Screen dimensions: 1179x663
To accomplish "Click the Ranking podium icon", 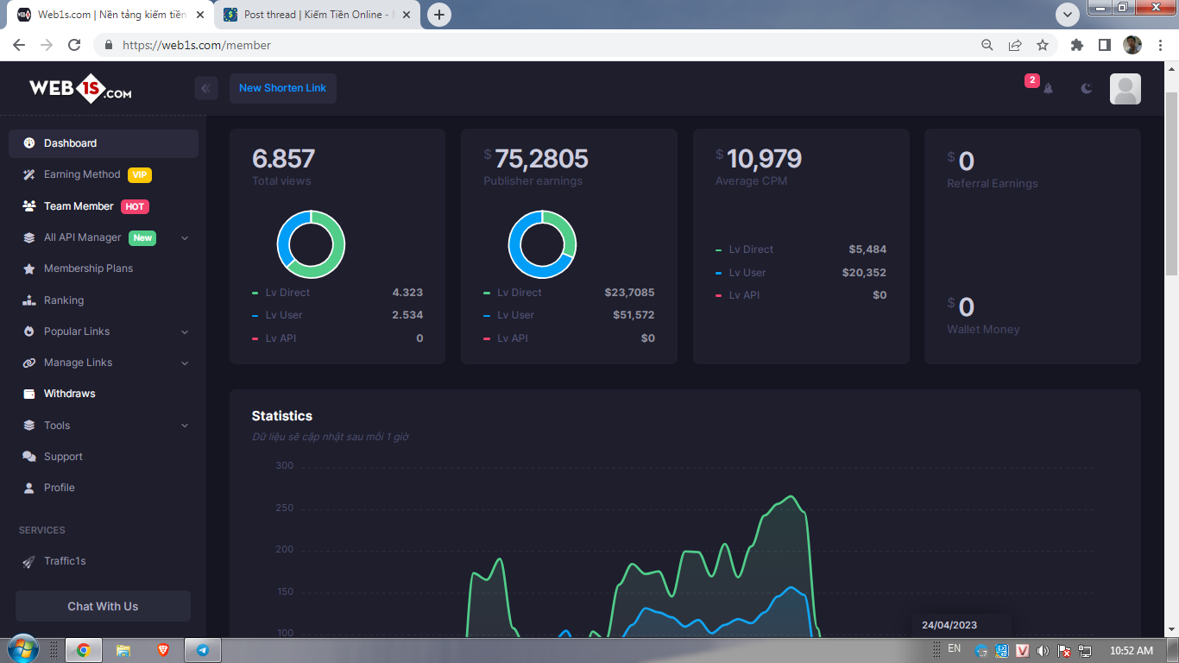I will click(x=28, y=300).
